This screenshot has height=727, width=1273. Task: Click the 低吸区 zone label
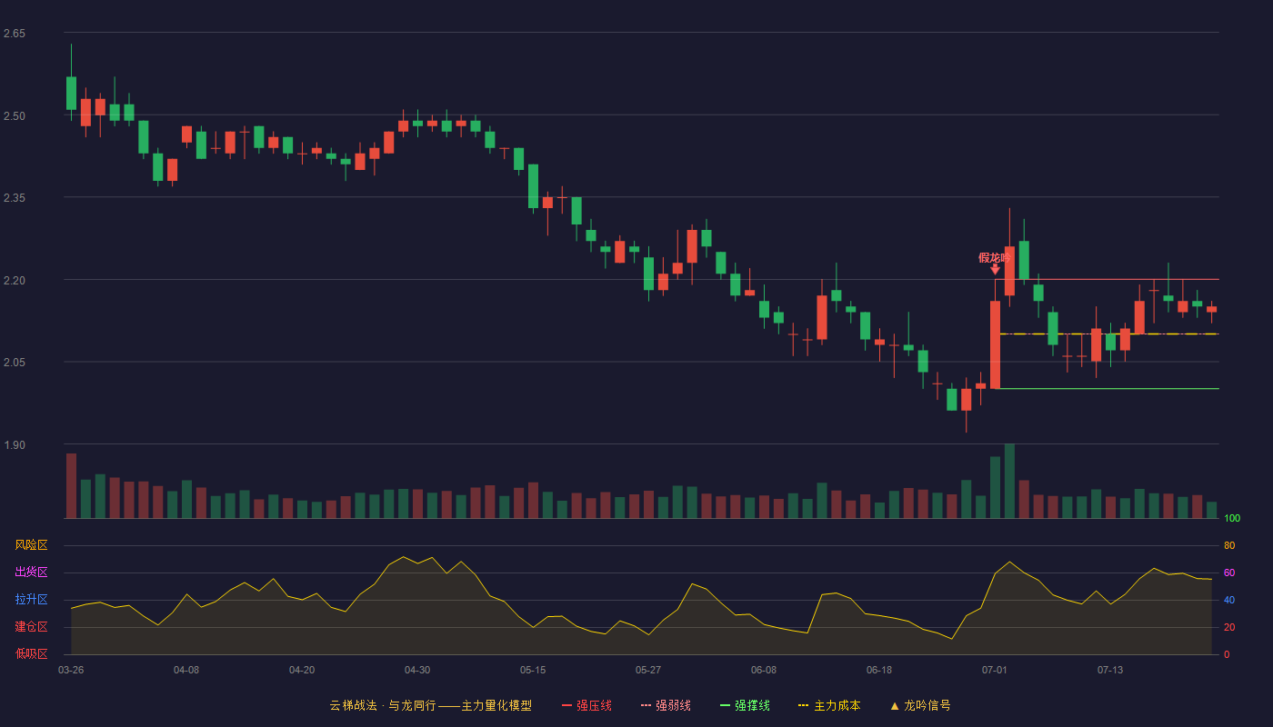31,653
